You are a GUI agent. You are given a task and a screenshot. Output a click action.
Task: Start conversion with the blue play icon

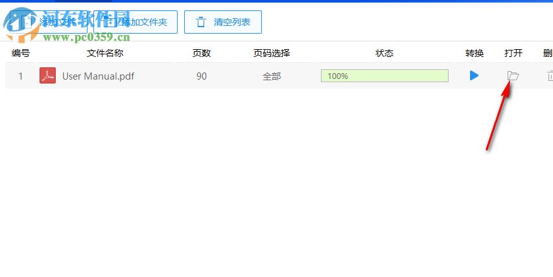474,75
